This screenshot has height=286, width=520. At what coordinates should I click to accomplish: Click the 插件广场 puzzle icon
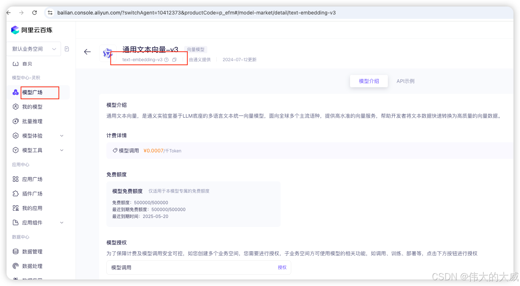click(x=16, y=194)
